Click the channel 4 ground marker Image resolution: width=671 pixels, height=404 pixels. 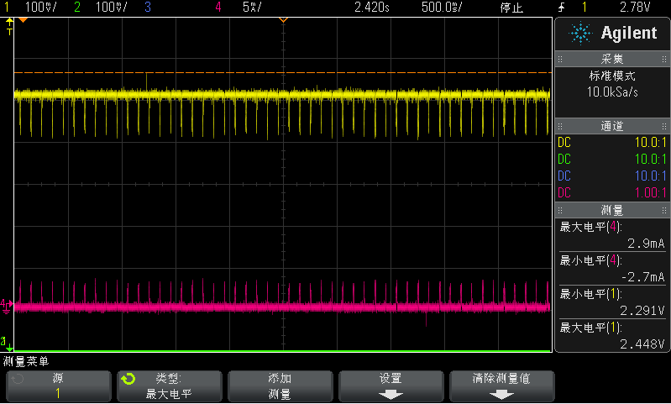6,306
